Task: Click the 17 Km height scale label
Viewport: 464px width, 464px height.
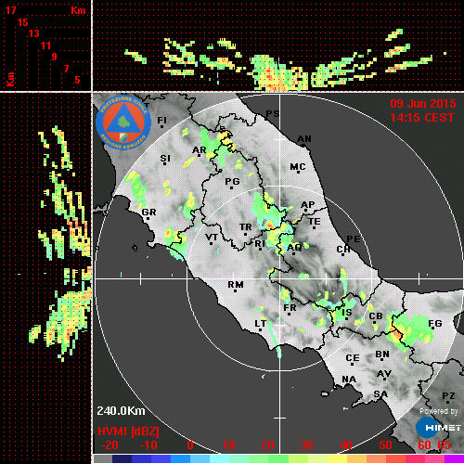Action: tap(10, 10)
